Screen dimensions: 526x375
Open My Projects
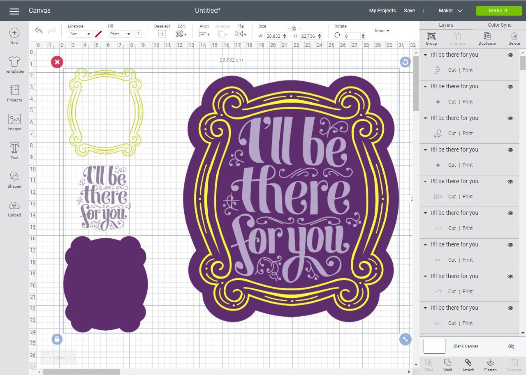point(382,11)
